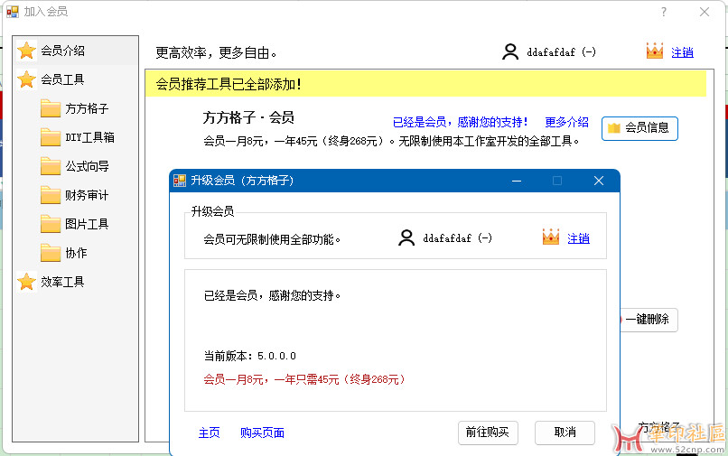Click the 图片工具 folder icon

[51, 224]
